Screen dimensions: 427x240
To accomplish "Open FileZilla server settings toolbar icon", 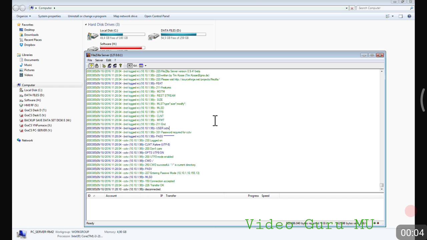I will coord(104,66).
